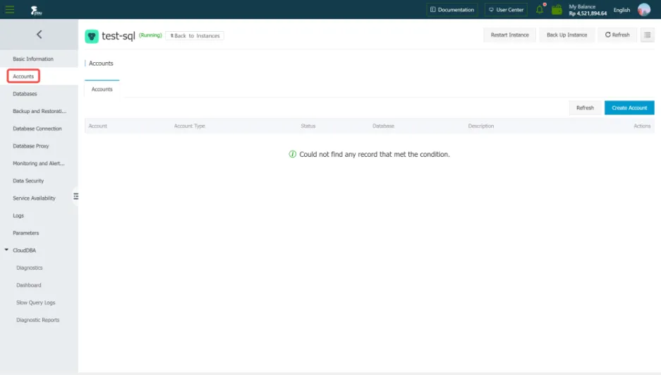Open Diagnostics under CloudDBA
This screenshot has height=375, width=661.
click(x=30, y=268)
